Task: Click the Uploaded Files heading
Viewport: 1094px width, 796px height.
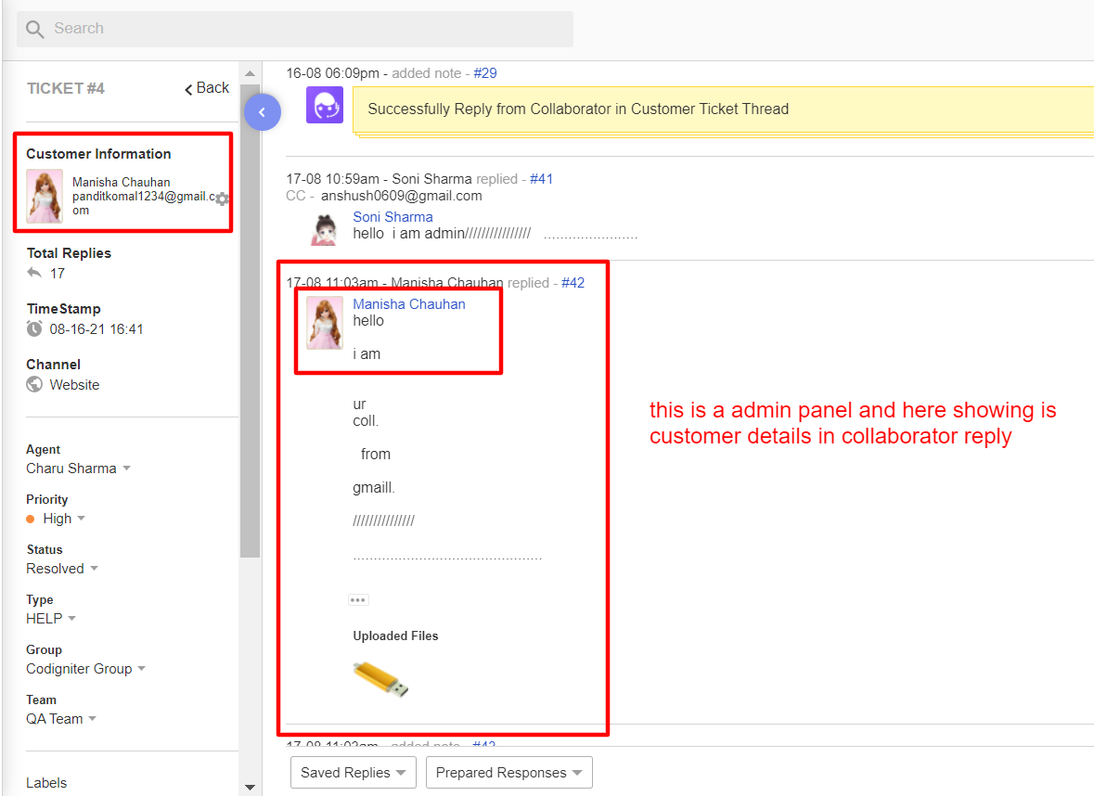Action: (x=395, y=636)
